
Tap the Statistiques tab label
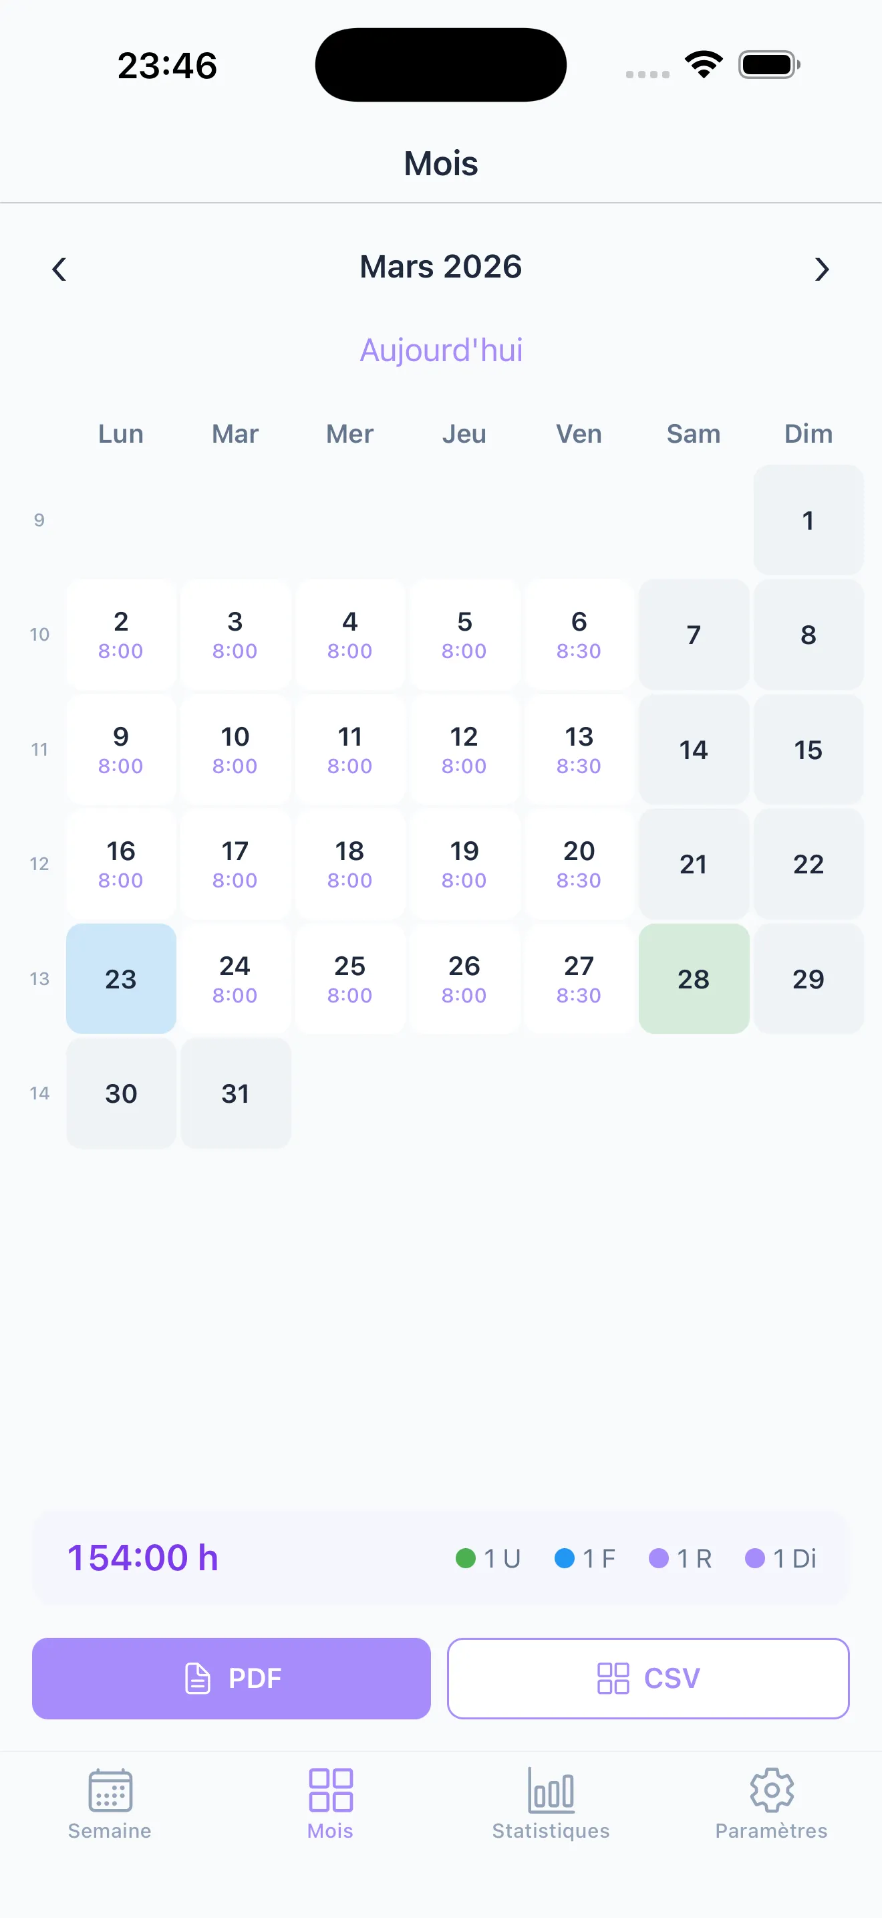(x=551, y=1831)
